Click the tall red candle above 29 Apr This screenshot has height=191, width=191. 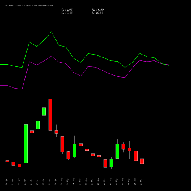(50, 115)
